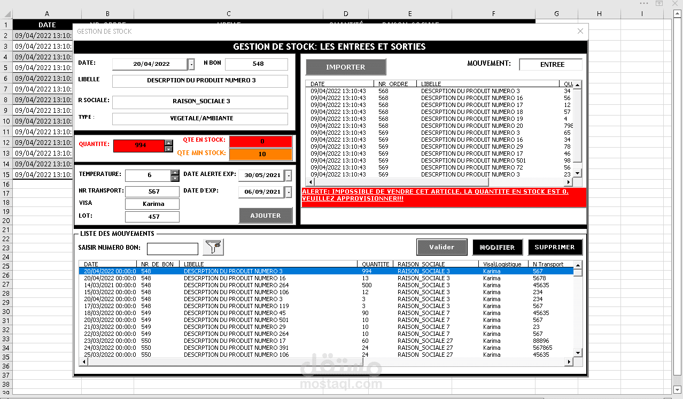This screenshot has width=683, height=399.
Task: Click the SUPPRIMER button
Action: (x=555, y=247)
